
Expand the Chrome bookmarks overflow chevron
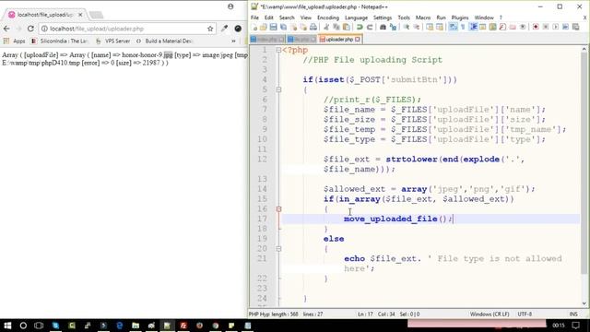pos(233,41)
